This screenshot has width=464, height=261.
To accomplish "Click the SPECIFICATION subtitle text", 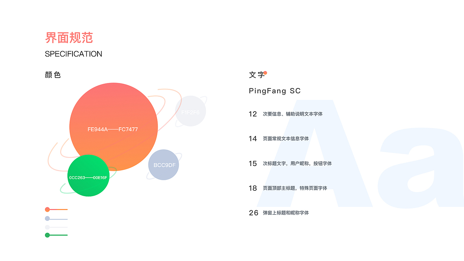I will [x=74, y=54].
